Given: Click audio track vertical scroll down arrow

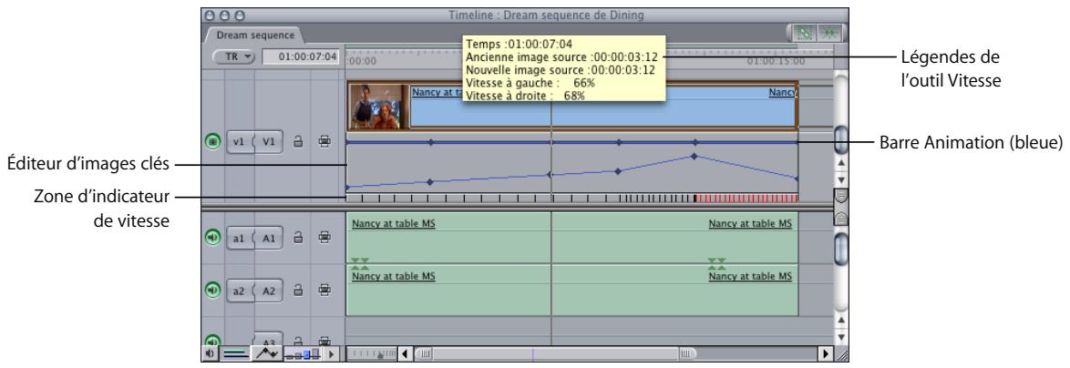Looking at the screenshot, I should click(841, 337).
